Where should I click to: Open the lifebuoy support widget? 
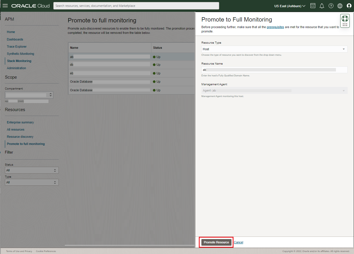tap(345, 21)
